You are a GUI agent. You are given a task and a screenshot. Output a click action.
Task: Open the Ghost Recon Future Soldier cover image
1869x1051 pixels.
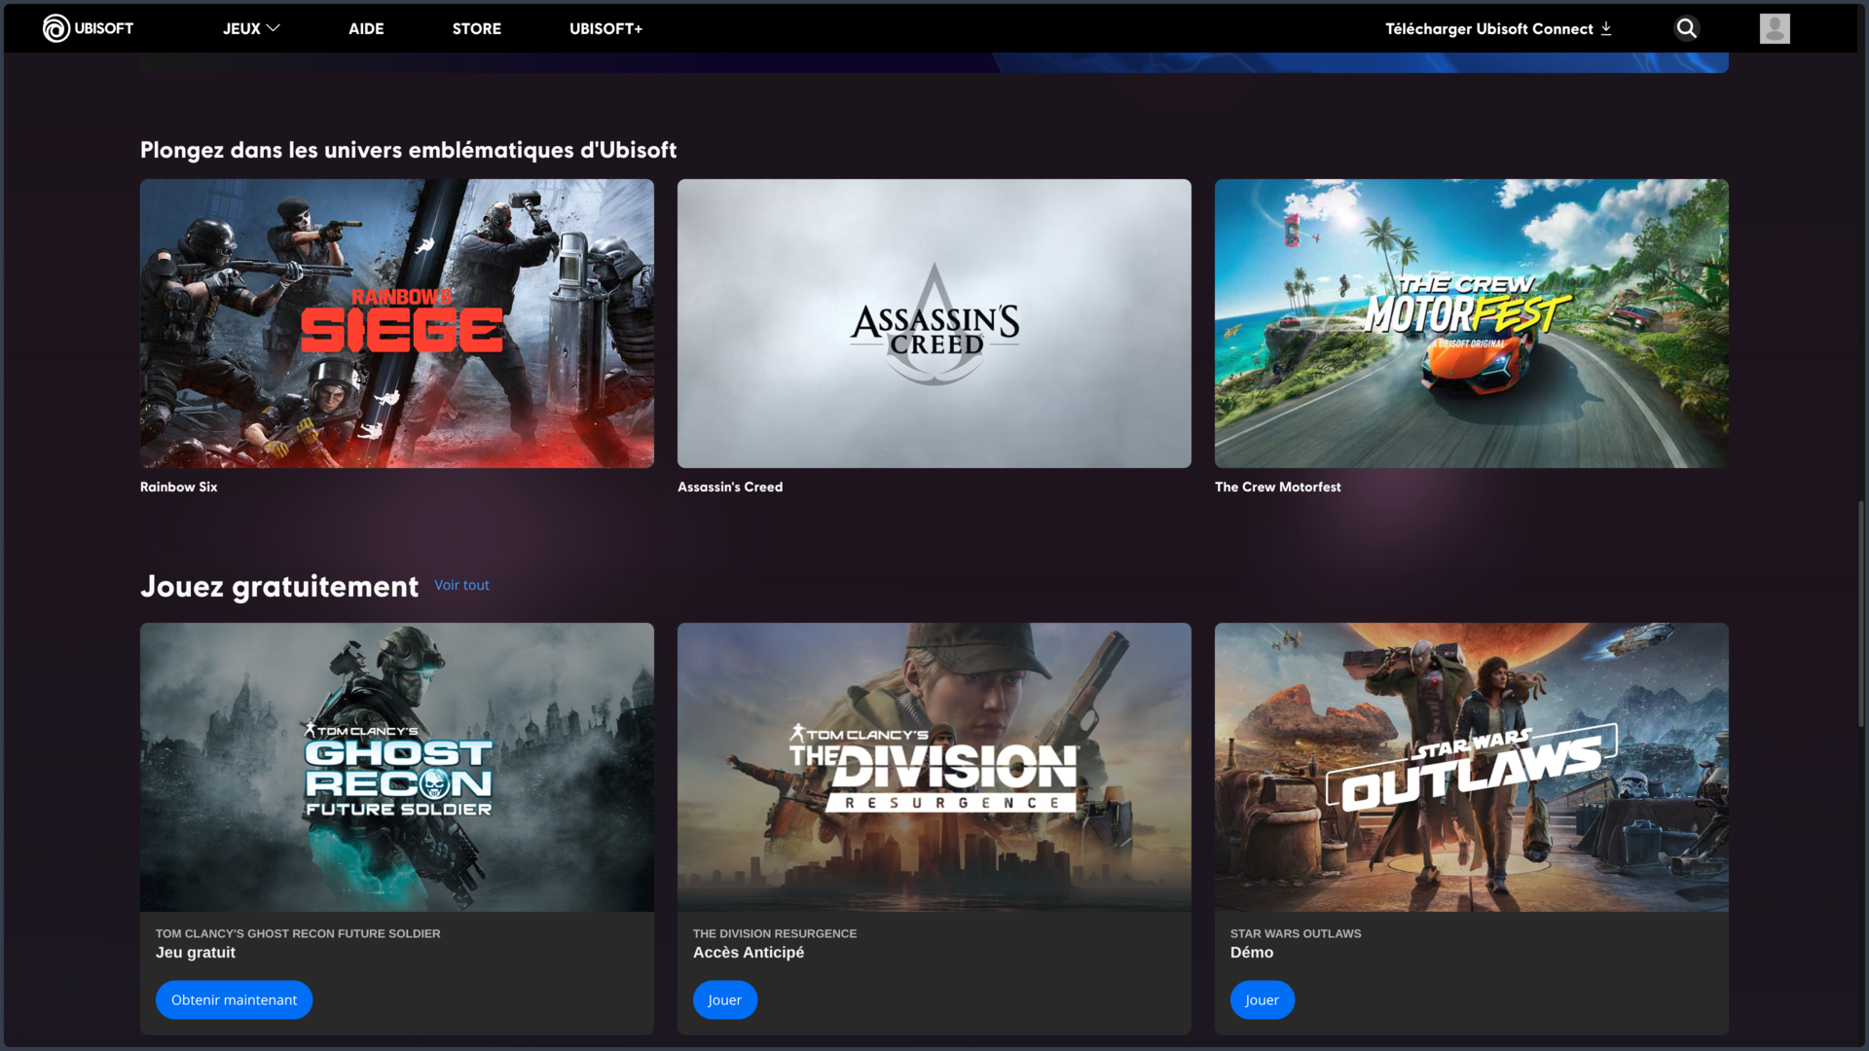pyautogui.click(x=397, y=767)
